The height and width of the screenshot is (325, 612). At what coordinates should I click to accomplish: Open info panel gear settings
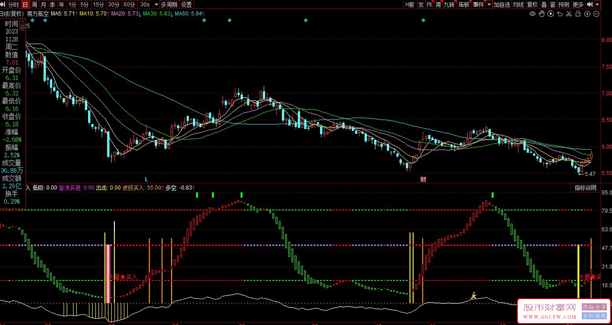coord(22,28)
